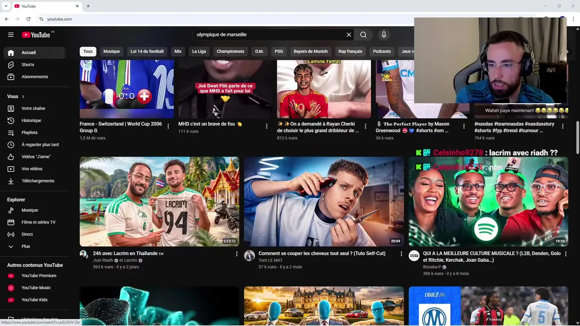Screen dimensions: 580x326
Task: Go to Accueil in sidebar
Action: click(x=34, y=53)
